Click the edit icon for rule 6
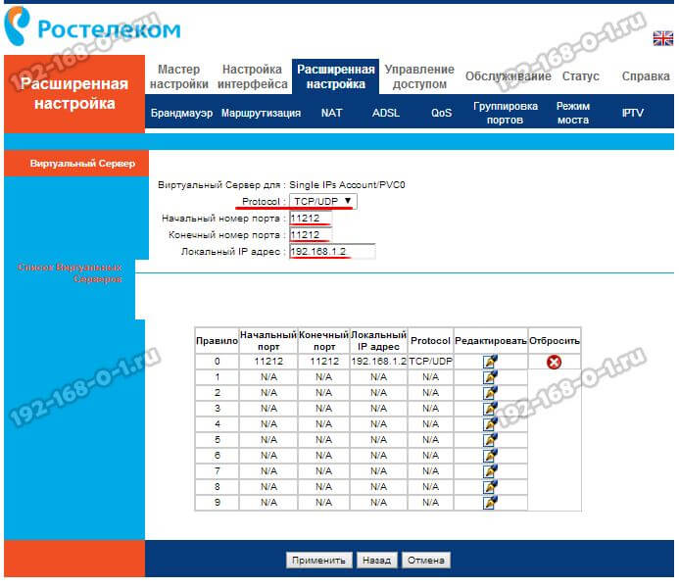 pyautogui.click(x=490, y=456)
